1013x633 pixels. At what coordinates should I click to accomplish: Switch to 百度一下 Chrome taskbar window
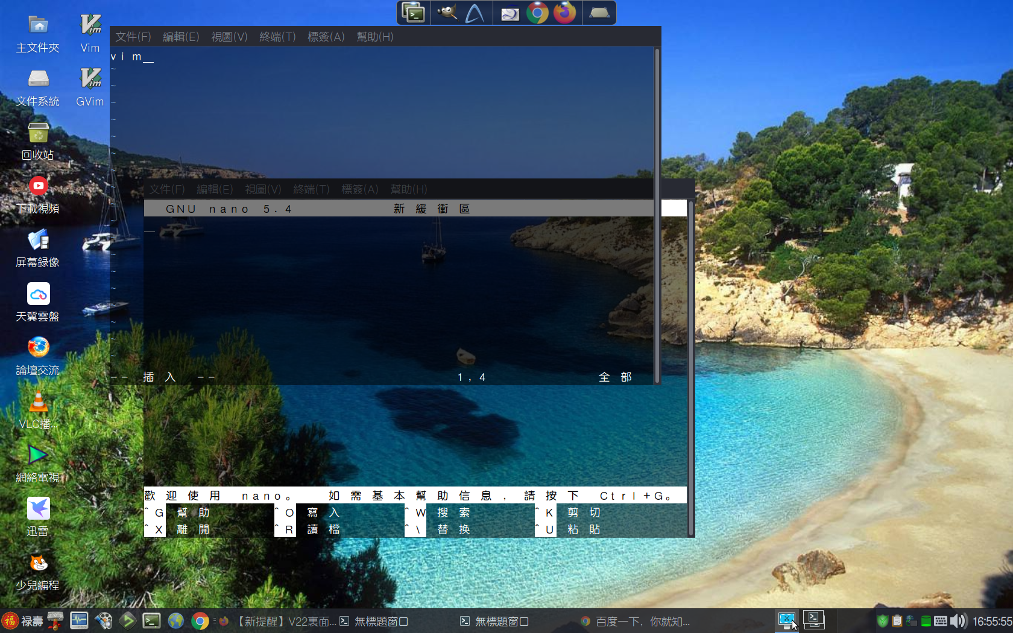[x=636, y=621]
